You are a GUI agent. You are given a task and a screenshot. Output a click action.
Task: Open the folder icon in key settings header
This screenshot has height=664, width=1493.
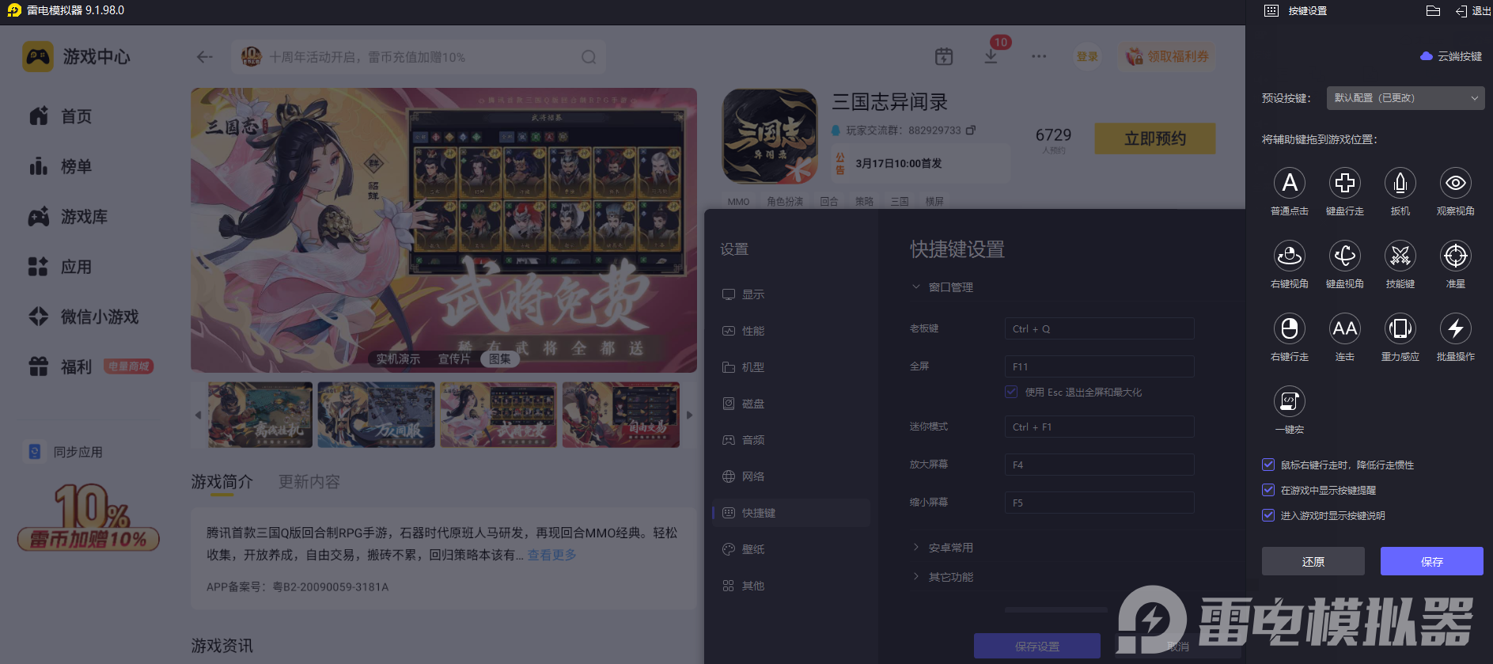tap(1433, 11)
